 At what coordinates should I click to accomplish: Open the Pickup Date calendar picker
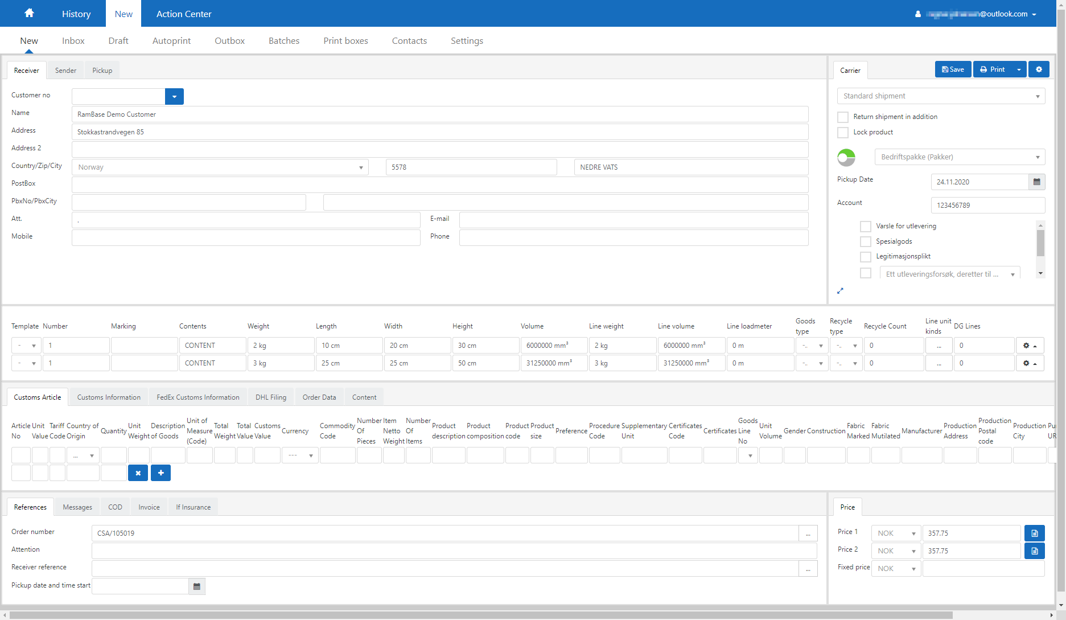coord(1036,182)
